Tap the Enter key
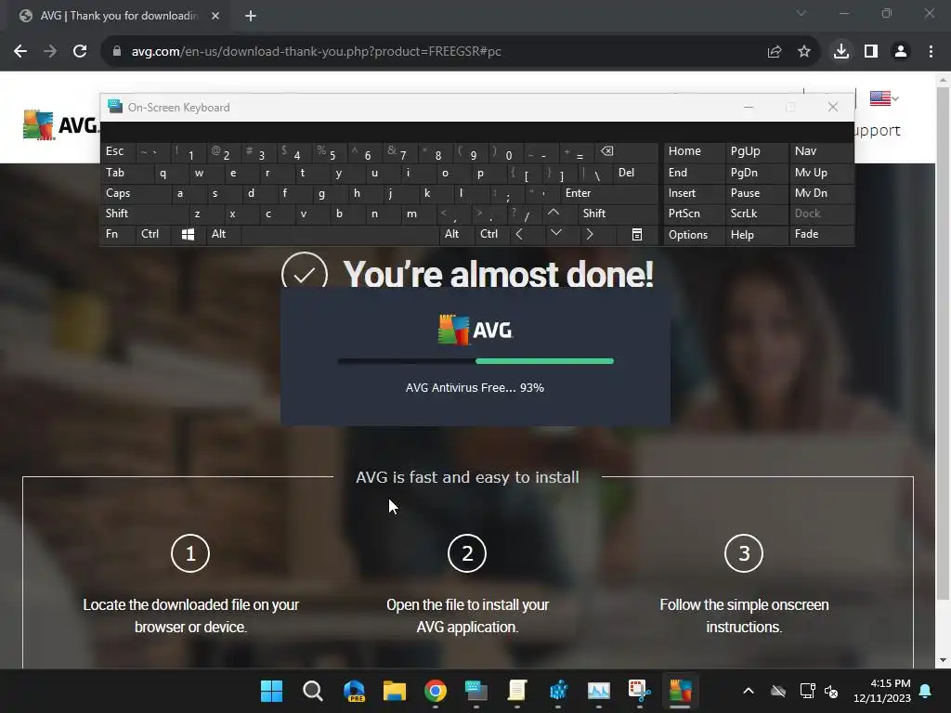 (x=609, y=193)
